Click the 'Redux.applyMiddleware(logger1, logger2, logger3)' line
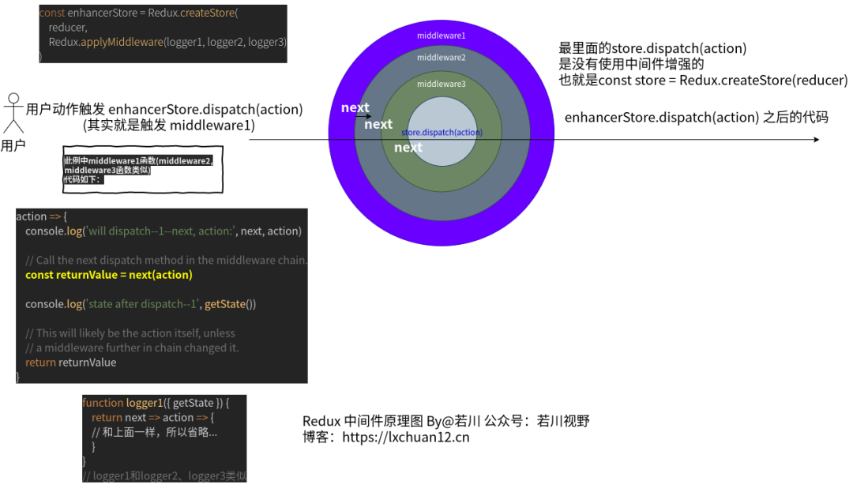Screen dimensions: 853x485 [x=167, y=42]
